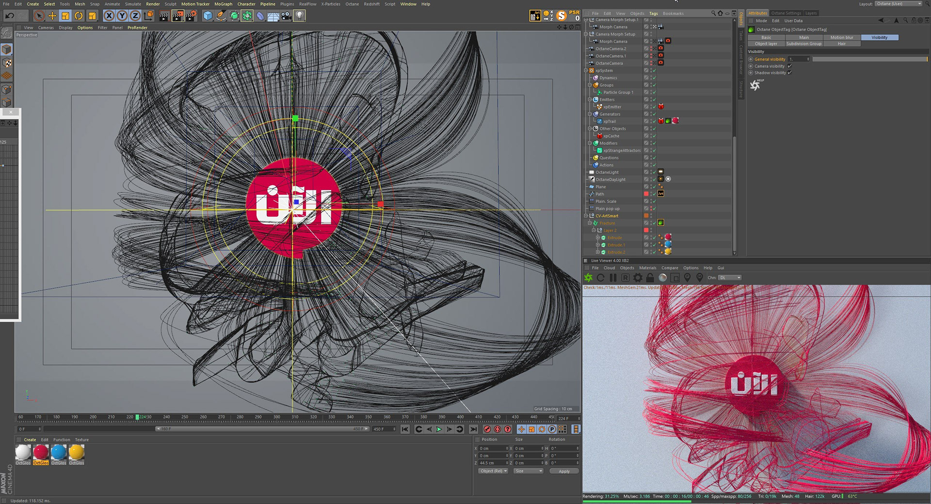Collapse the Emitters group in the object tree
Image resolution: width=931 pixels, height=504 pixels.
tap(590, 100)
